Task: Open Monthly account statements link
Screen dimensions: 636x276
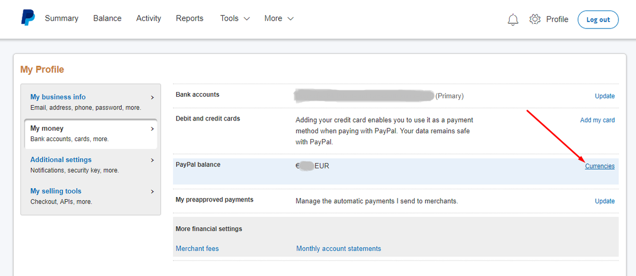Action: [338, 249]
